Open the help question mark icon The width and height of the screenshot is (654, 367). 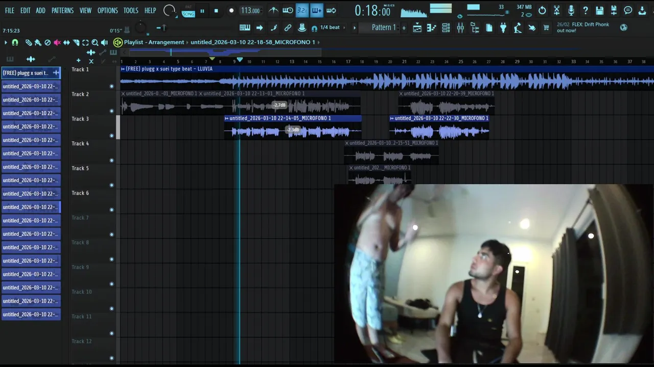pyautogui.click(x=586, y=10)
